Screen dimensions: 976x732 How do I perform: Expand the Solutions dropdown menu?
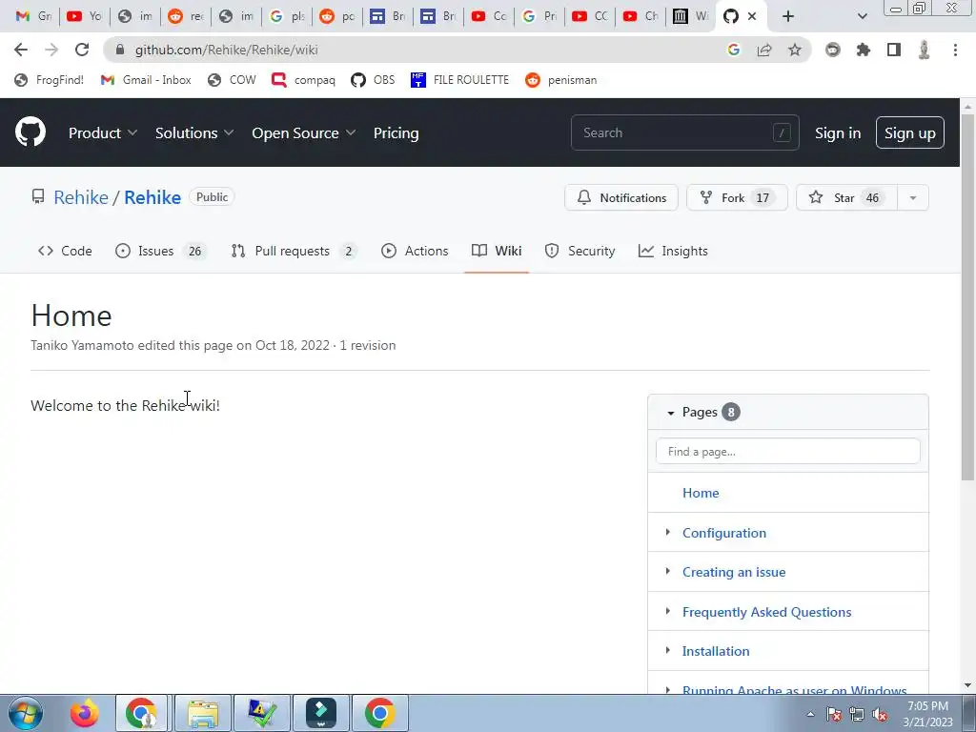click(x=194, y=132)
